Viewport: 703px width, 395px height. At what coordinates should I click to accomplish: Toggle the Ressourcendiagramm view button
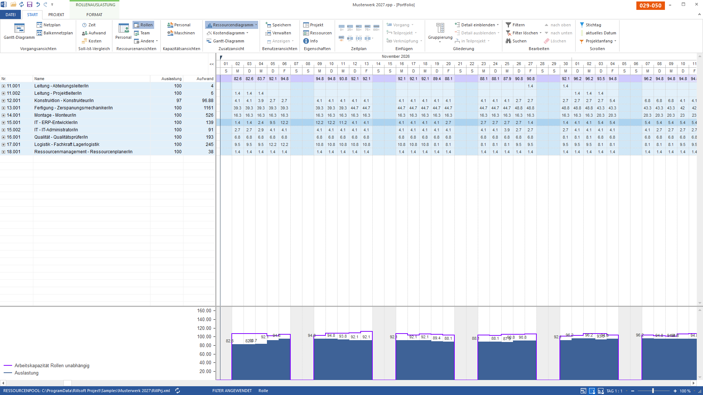[x=231, y=25]
